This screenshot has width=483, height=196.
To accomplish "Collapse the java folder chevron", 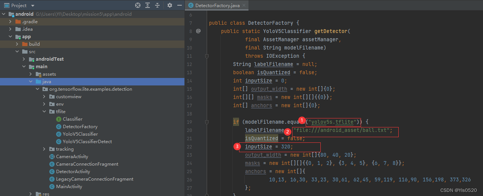I will pos(31,82).
